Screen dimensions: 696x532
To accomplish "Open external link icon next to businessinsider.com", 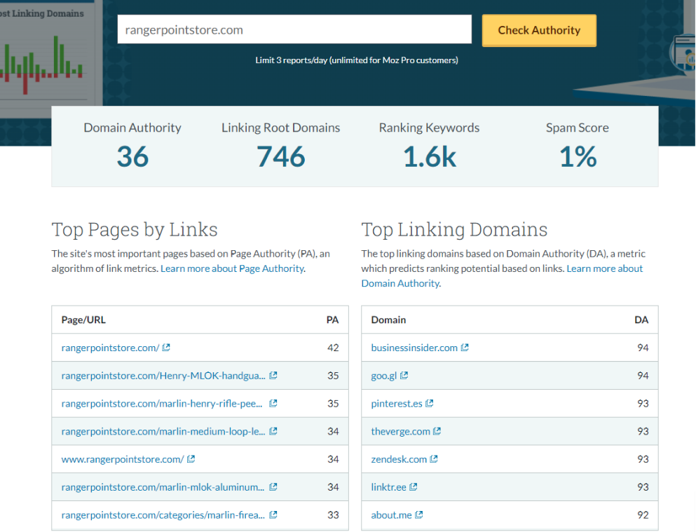I will tap(465, 348).
